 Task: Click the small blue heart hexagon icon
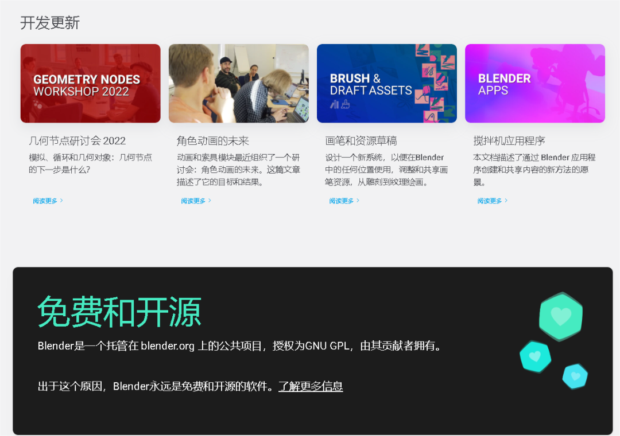[575, 376]
